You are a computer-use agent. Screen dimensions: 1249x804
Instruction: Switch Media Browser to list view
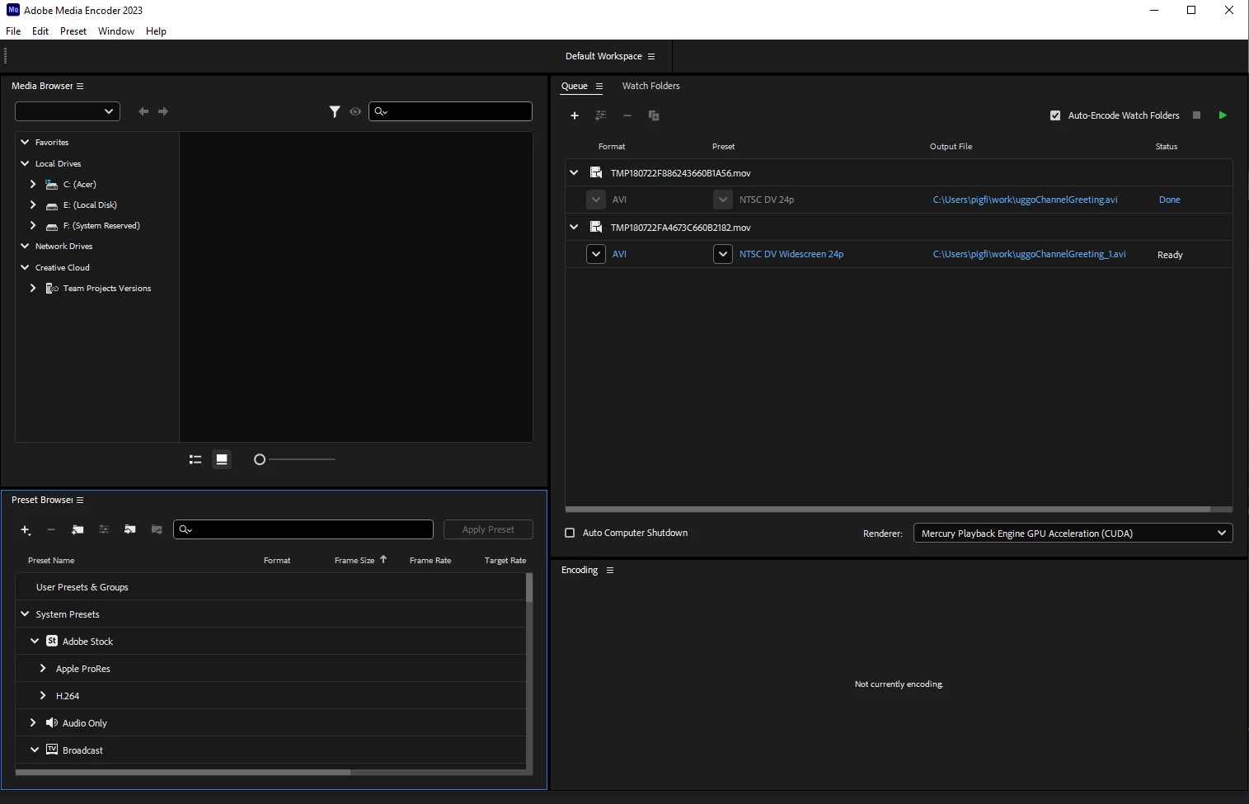coord(195,459)
